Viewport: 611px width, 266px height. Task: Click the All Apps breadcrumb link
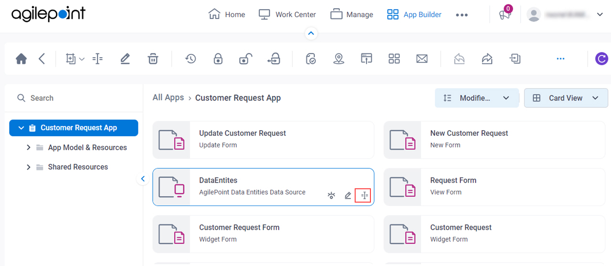click(168, 97)
